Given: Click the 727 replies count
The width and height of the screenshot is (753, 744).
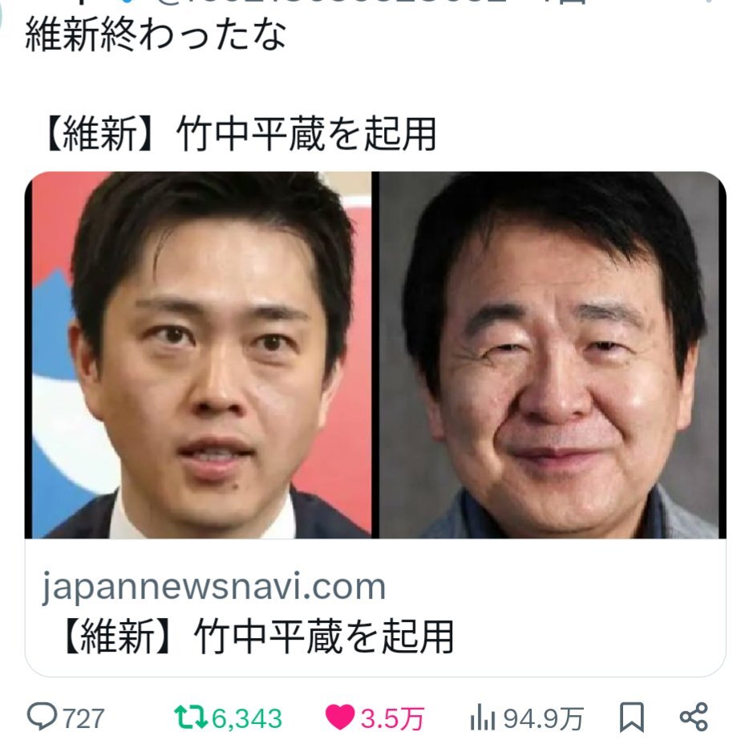Looking at the screenshot, I should coord(83,718).
